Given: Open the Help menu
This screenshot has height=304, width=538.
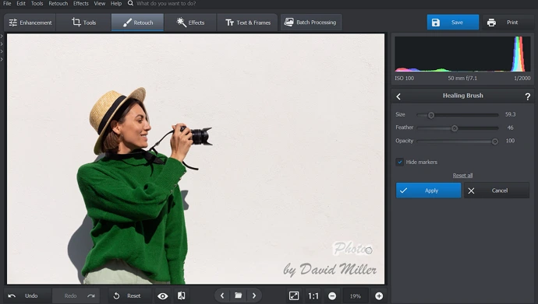Looking at the screenshot, I should (116, 3).
